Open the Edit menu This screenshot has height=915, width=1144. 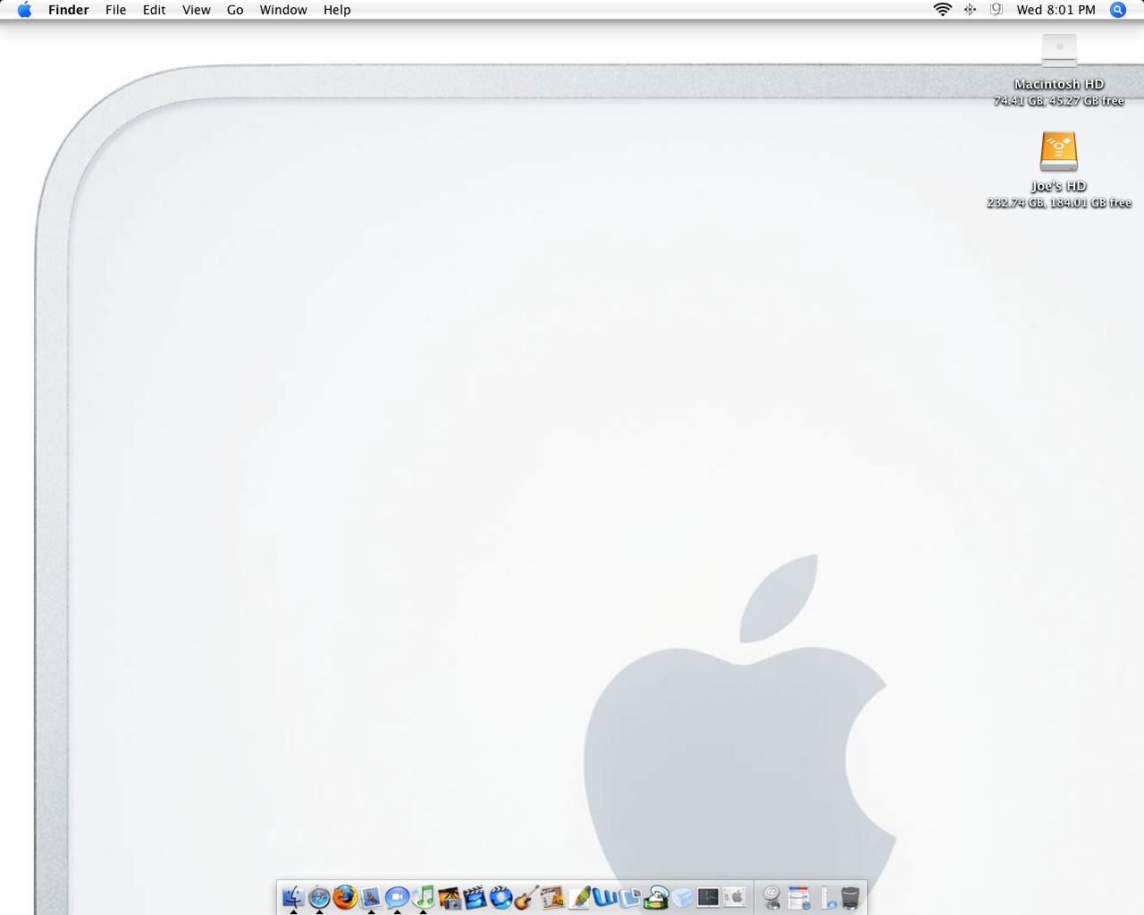pos(155,10)
